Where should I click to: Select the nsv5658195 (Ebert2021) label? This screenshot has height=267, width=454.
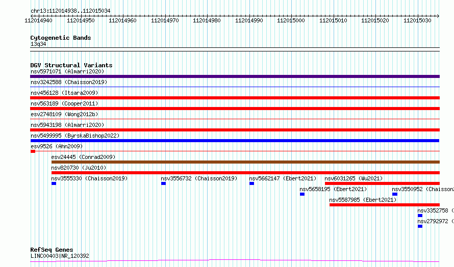pyautogui.click(x=333, y=189)
